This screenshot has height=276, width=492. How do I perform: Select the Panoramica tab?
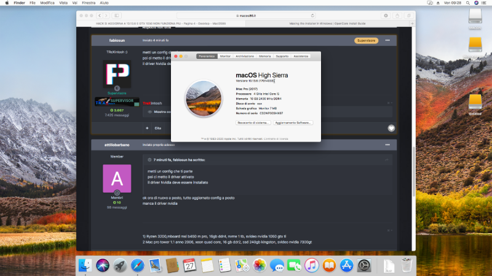pyautogui.click(x=207, y=56)
